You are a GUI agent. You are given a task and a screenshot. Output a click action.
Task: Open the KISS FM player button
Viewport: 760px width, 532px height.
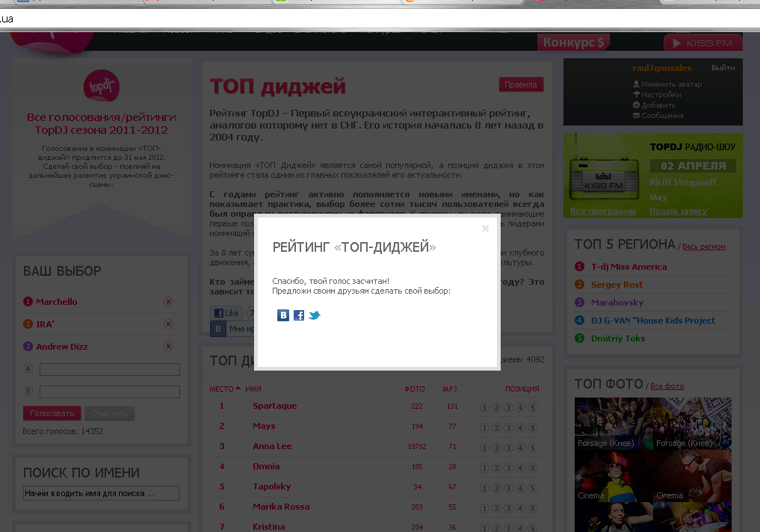pos(702,43)
